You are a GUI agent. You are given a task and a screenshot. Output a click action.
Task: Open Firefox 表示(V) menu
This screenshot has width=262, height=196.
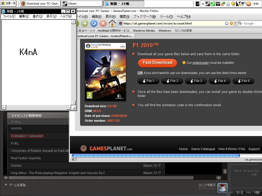111,17
